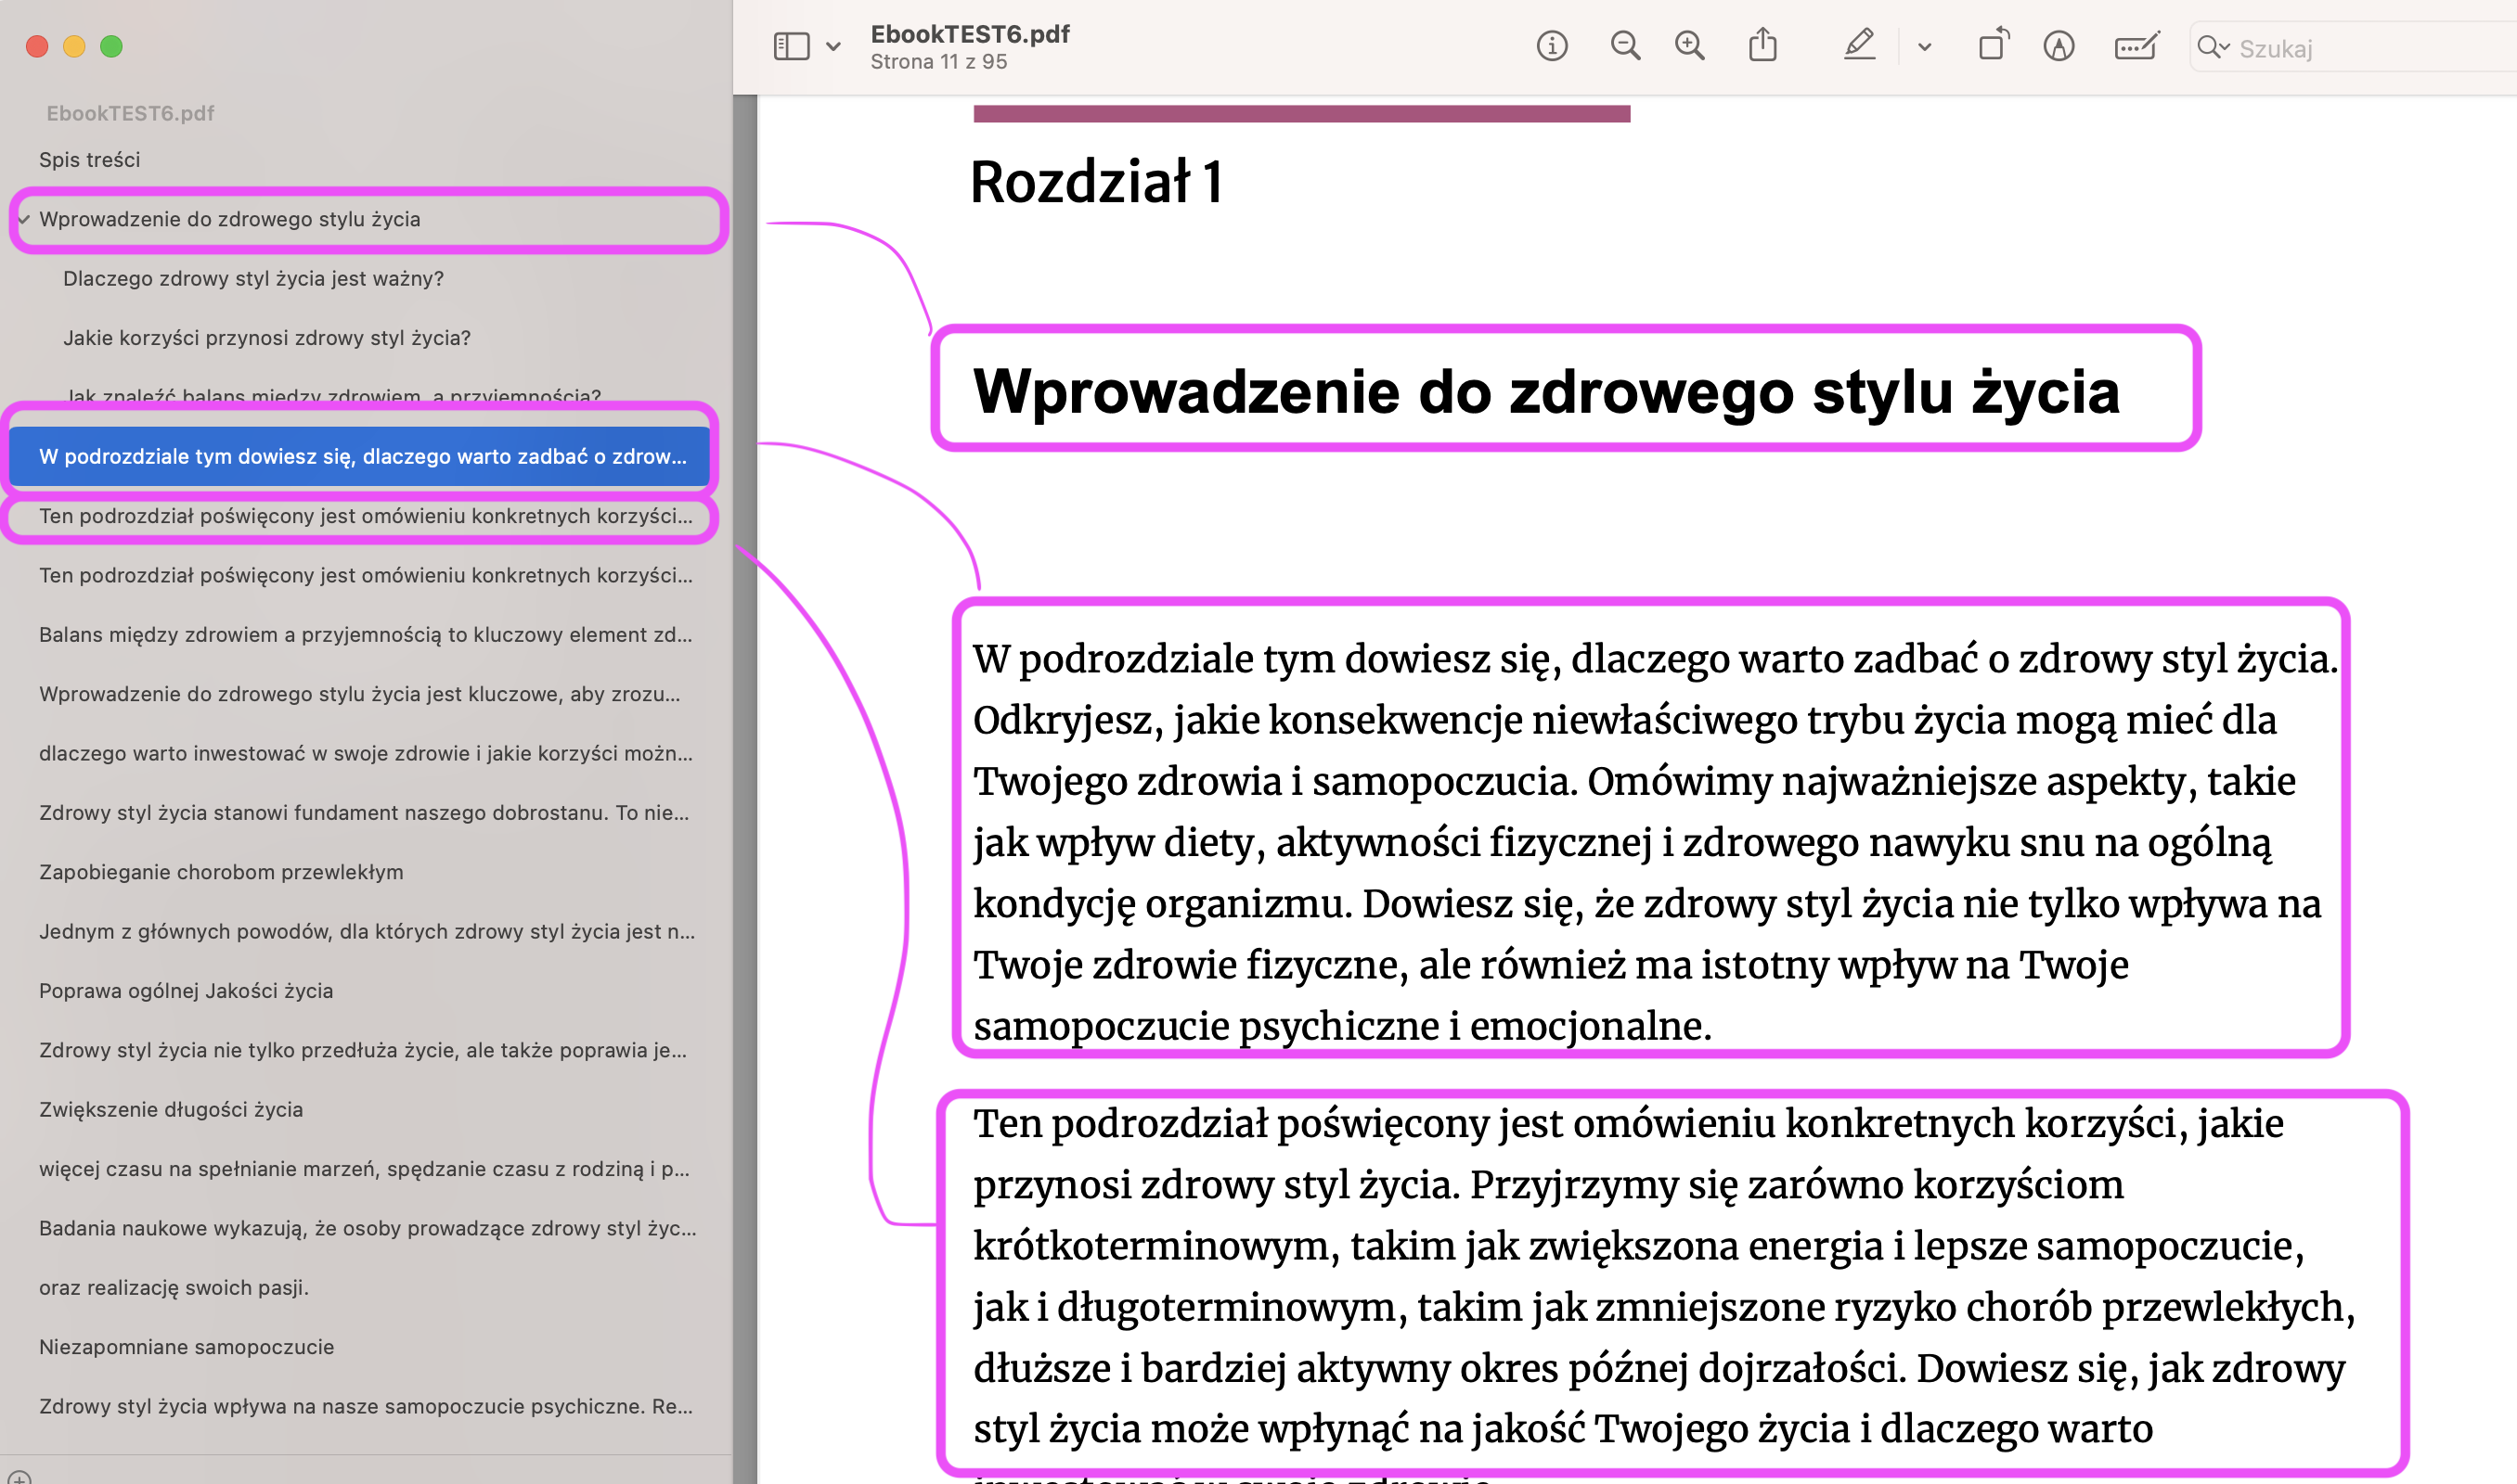
Task: Select 'Spis treści' in outline
Action: [x=90, y=160]
